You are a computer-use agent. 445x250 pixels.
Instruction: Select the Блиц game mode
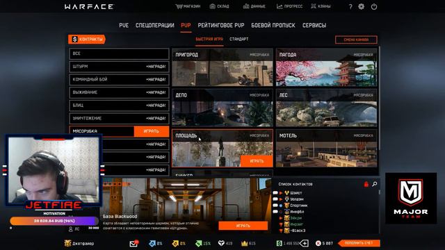pyautogui.click(x=119, y=106)
